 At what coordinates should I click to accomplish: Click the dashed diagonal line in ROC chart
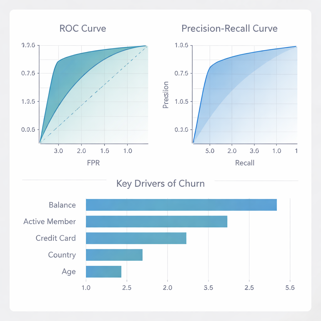click(94, 94)
